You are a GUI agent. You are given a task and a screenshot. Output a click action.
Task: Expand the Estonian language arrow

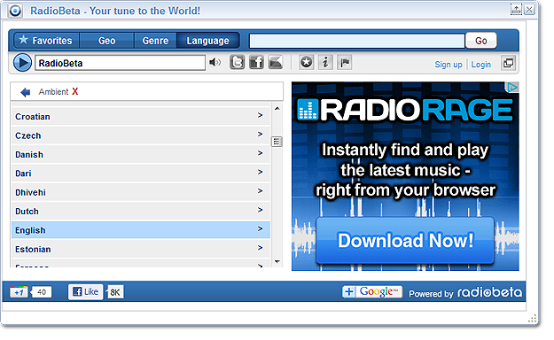pos(260,248)
